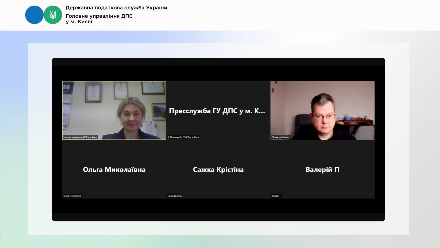Click the small 'Ольга Миколаївна' name tag
The width and height of the screenshot is (440, 248).
pyautogui.click(x=72, y=196)
